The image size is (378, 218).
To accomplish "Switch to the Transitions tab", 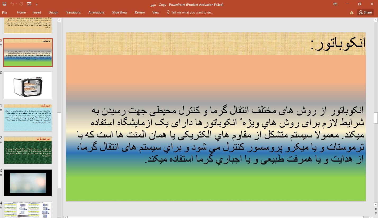I will click(73, 12).
